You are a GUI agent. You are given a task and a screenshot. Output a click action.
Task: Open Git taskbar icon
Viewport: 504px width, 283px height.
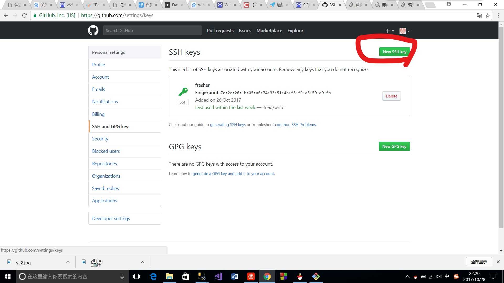pos(316,276)
